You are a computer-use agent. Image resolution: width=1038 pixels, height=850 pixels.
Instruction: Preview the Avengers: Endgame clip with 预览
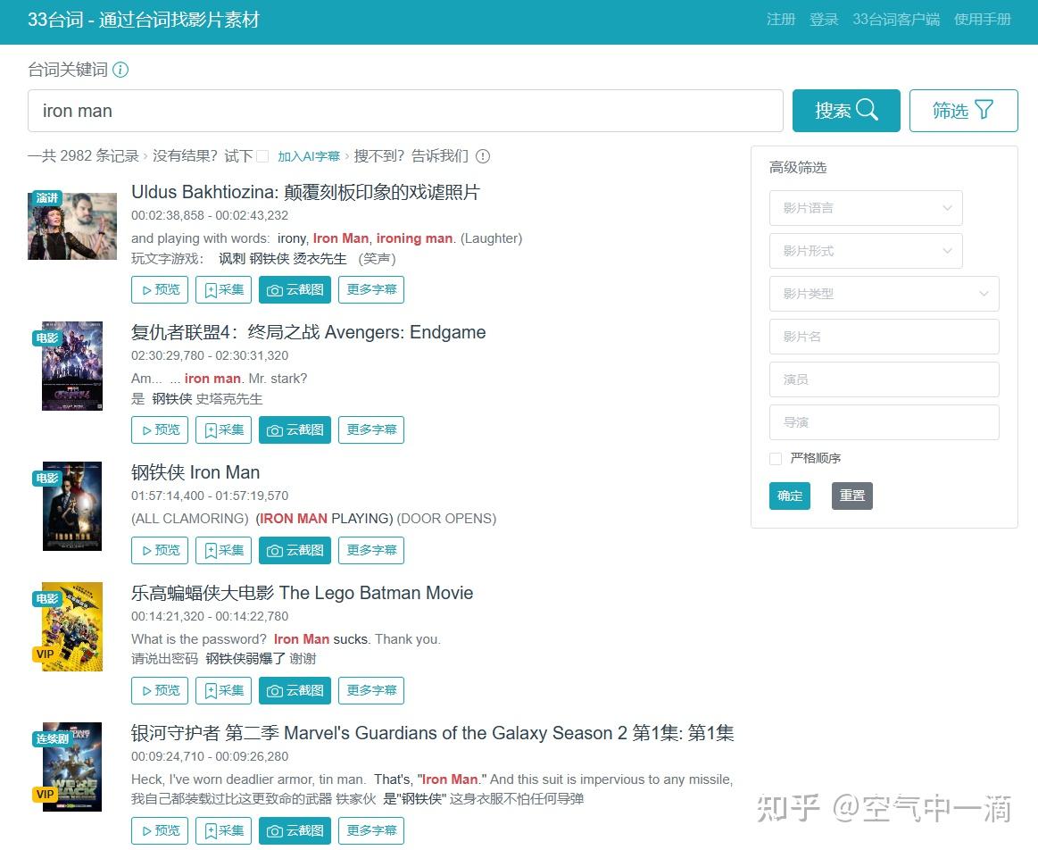[x=160, y=430]
